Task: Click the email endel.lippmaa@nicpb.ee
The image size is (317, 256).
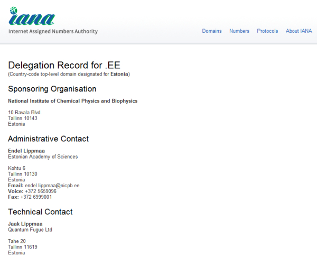Action: click(52, 186)
